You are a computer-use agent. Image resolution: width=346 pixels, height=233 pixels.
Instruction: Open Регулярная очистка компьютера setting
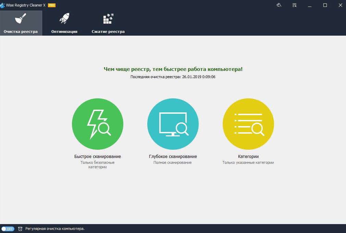pos(55,229)
